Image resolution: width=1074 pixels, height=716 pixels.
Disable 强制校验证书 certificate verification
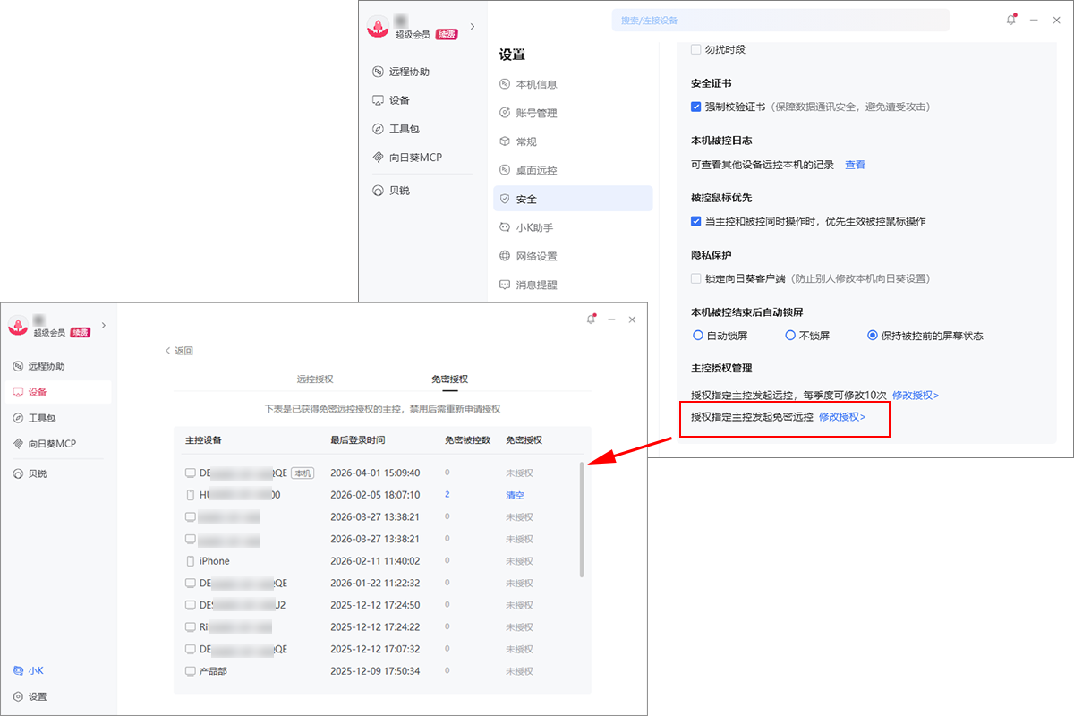click(x=695, y=107)
